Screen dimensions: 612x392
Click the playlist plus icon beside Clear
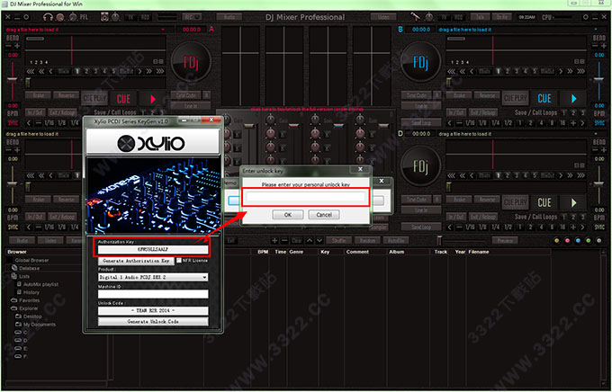[x=274, y=241]
